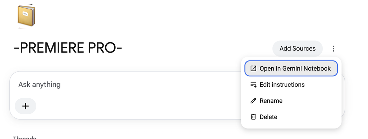Click the pencil icon next to Rename

click(x=253, y=101)
